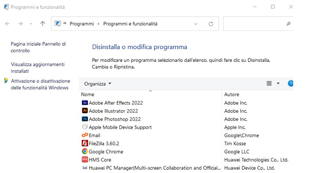Select the Adobe Illustrator 2022 icon
The height and width of the screenshot is (173, 312).
point(85,111)
